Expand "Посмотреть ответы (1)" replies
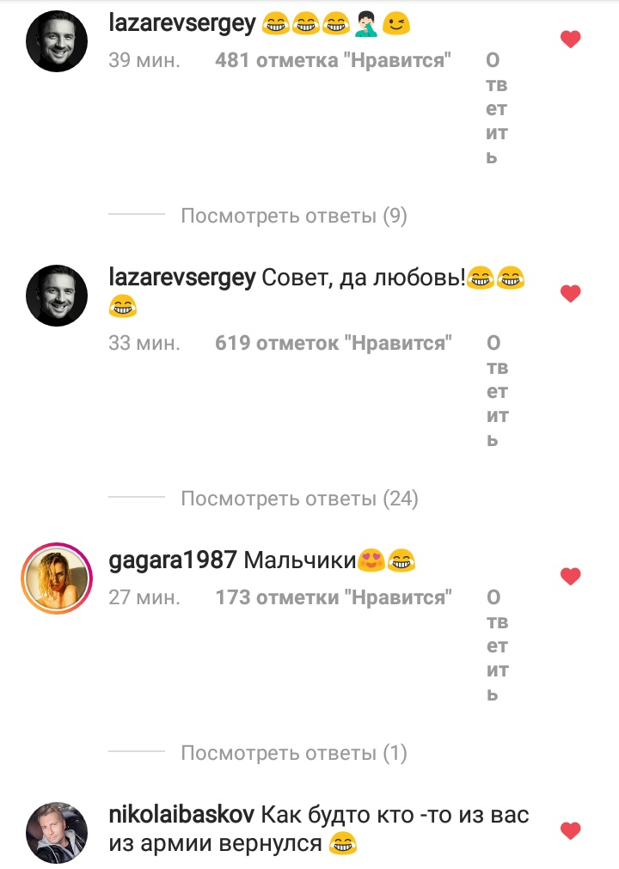619x869 pixels. click(x=294, y=753)
